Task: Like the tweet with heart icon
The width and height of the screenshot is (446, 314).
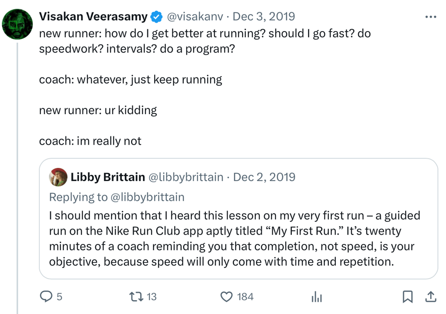Action: point(226,297)
